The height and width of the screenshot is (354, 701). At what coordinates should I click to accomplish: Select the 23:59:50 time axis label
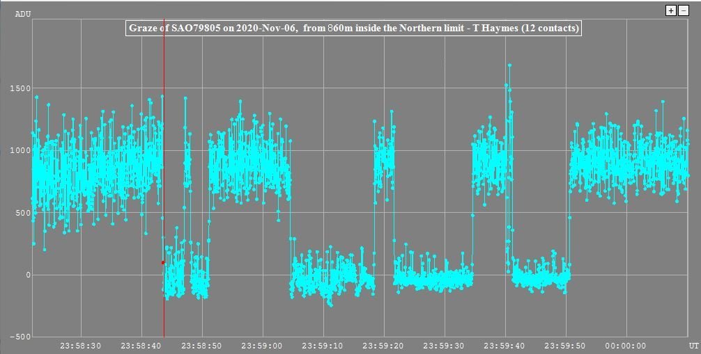pos(567,346)
